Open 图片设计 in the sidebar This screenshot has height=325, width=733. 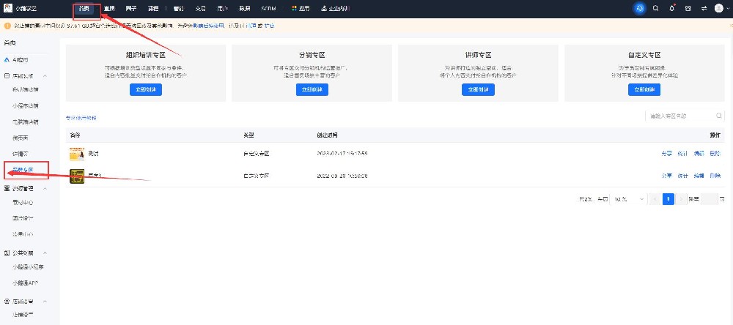coord(23,218)
